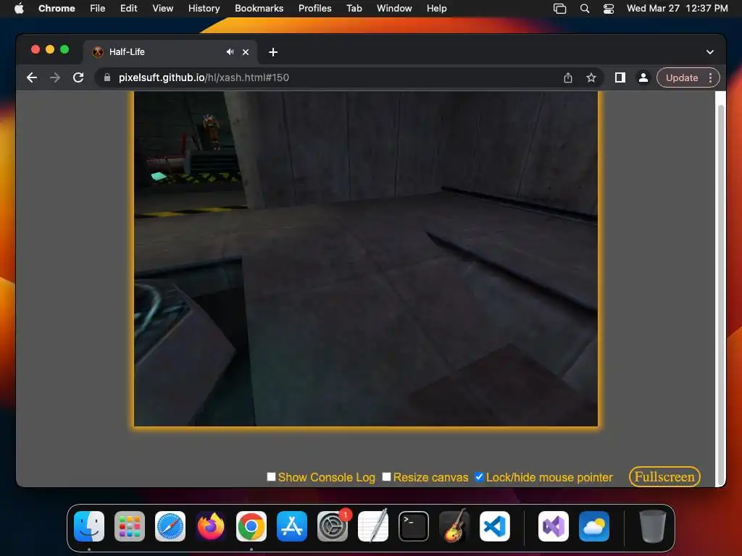This screenshot has height=556, width=742.
Task: Uncheck Lock/hide mouse pointer
Action: 480,476
